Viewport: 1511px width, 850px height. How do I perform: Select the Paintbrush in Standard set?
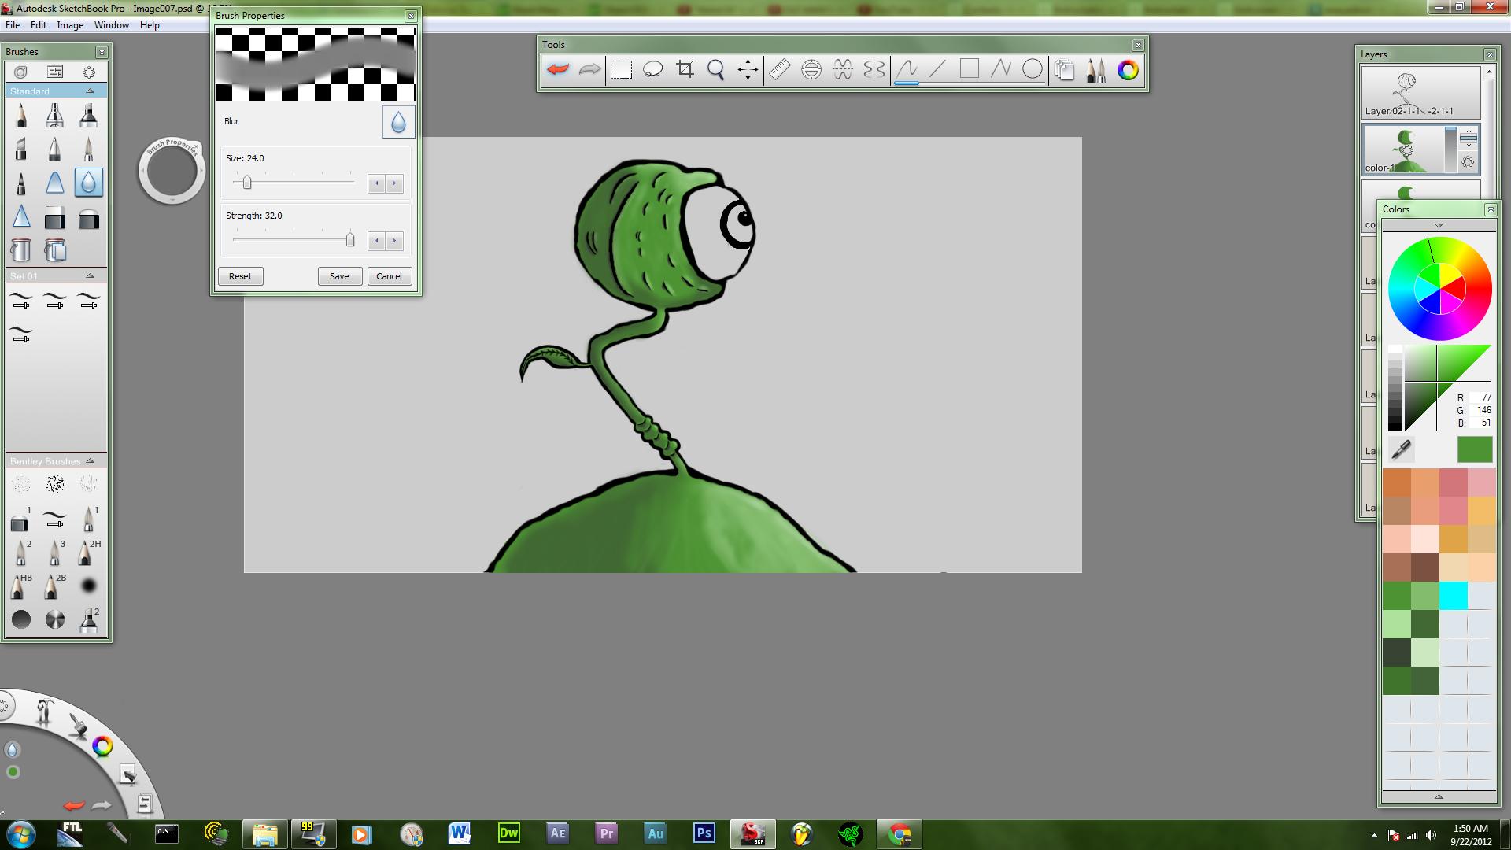click(x=88, y=149)
